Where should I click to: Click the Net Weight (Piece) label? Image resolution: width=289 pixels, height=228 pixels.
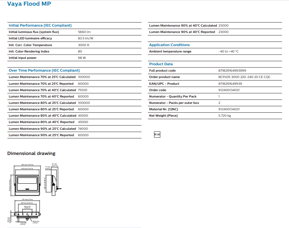point(163,116)
